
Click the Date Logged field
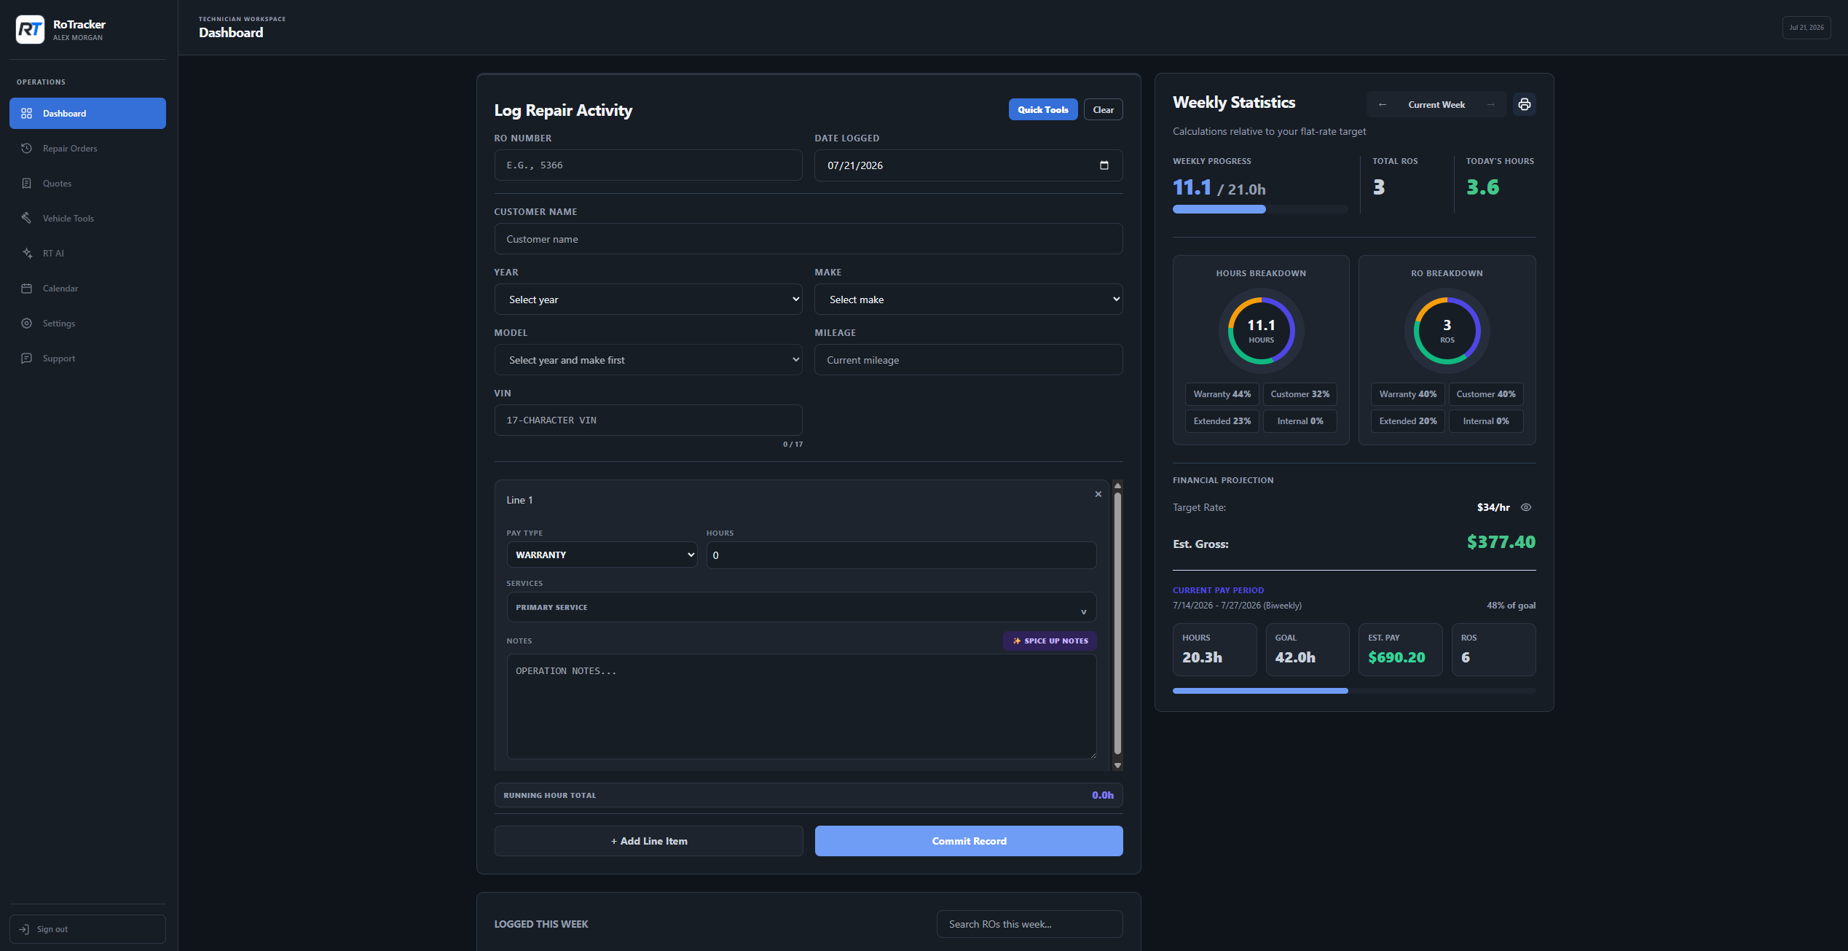tap(969, 165)
